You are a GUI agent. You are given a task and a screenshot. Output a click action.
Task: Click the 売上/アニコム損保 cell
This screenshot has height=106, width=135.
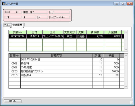click(53, 36)
